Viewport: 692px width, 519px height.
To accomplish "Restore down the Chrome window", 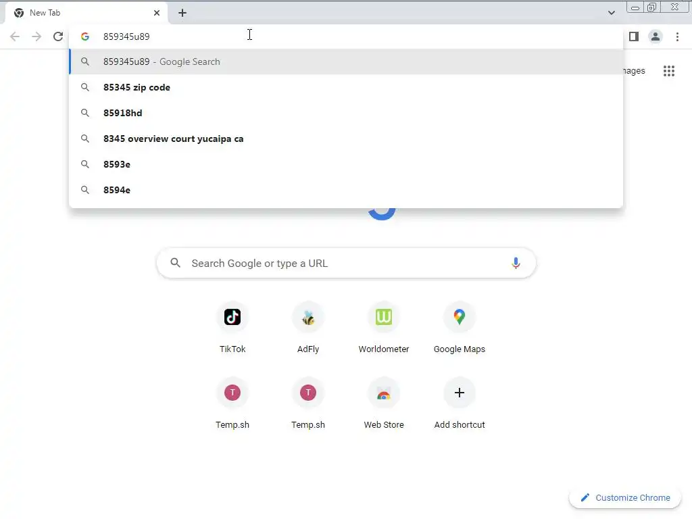I will click(652, 7).
